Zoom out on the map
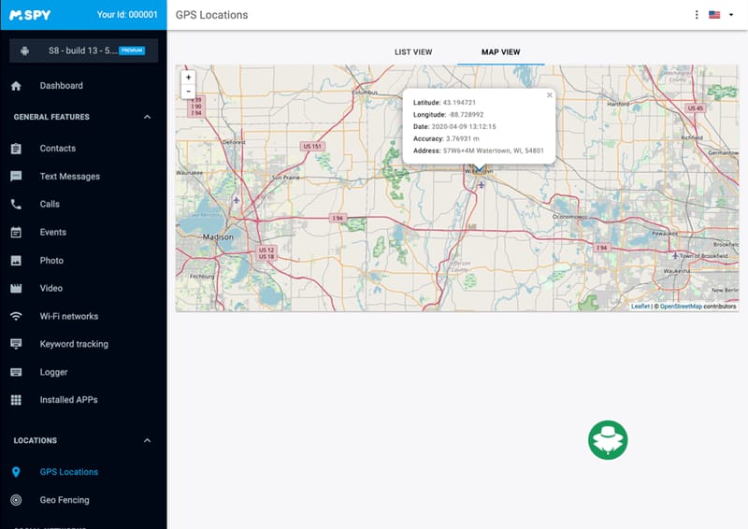The image size is (748, 529). (x=189, y=91)
